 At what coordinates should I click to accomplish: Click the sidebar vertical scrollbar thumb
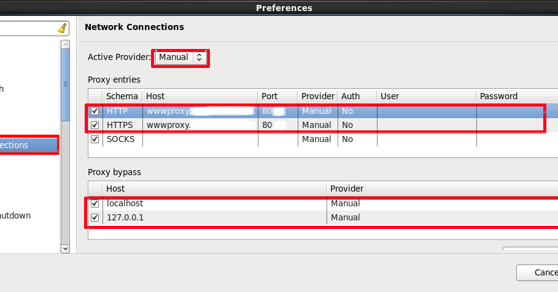tap(65, 85)
